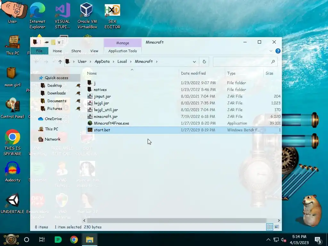The height and width of the screenshot is (246, 328).
Task: Open the notification center icon
Action: tap(318, 240)
